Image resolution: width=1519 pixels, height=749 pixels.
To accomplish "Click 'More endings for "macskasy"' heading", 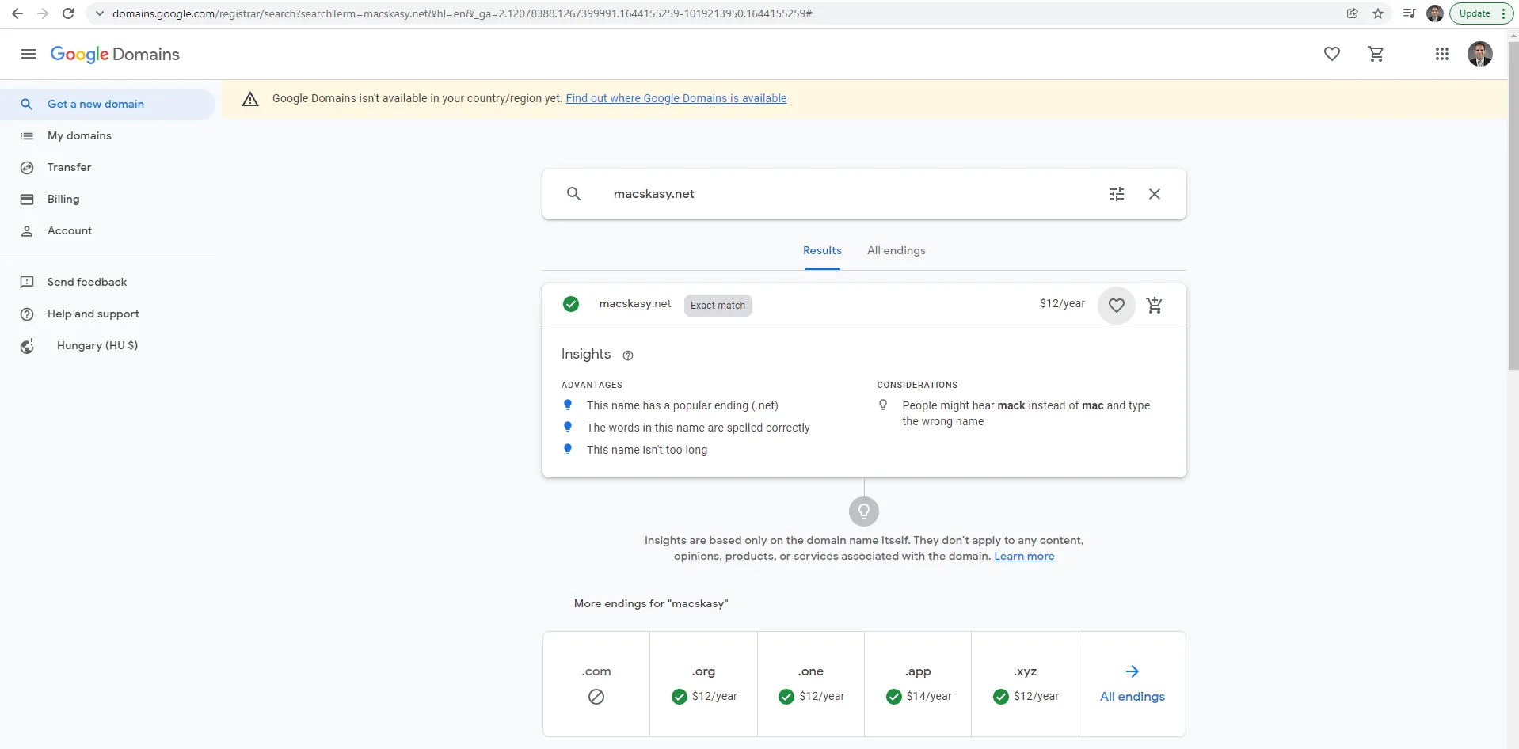I will pyautogui.click(x=651, y=604).
